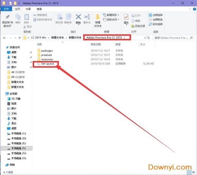Switch to the 共享 ribbon tab
The image size is (197, 175).
[x=29, y=9]
